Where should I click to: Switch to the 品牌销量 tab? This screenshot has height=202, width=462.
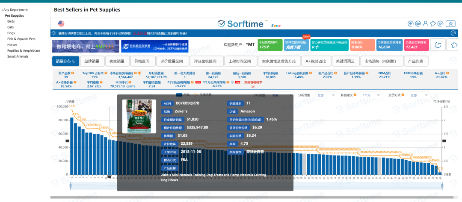[92, 61]
